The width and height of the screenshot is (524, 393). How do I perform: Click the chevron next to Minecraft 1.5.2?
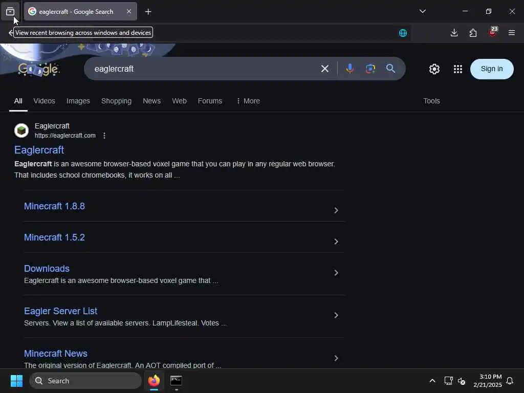tap(336, 242)
